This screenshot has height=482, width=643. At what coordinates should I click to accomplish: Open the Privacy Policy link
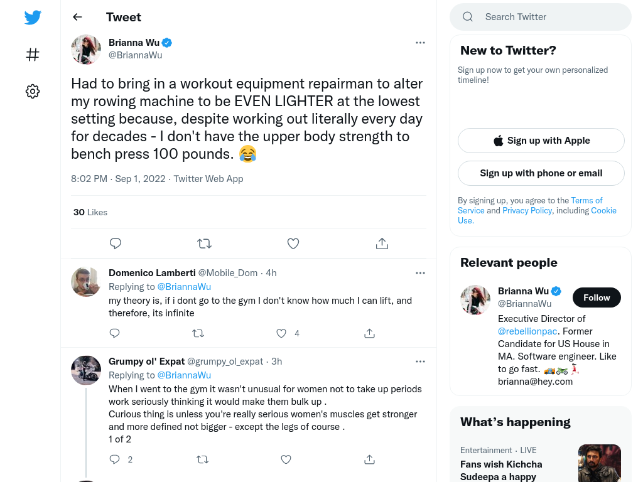(x=527, y=210)
